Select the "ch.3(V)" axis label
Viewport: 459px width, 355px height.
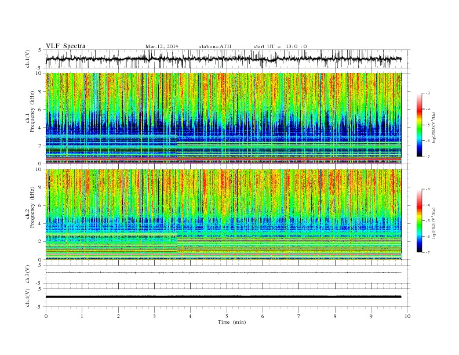(28, 274)
